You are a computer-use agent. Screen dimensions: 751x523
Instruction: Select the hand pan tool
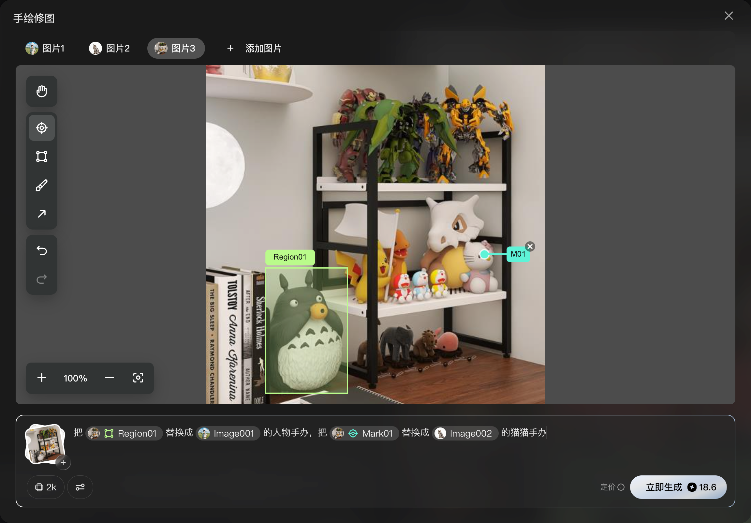pyautogui.click(x=41, y=91)
